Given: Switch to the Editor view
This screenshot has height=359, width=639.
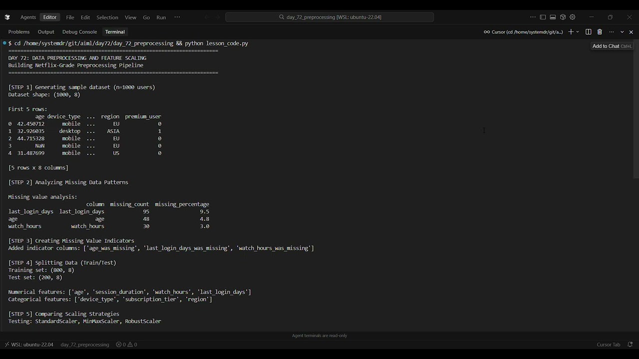Looking at the screenshot, I should 50,17.
